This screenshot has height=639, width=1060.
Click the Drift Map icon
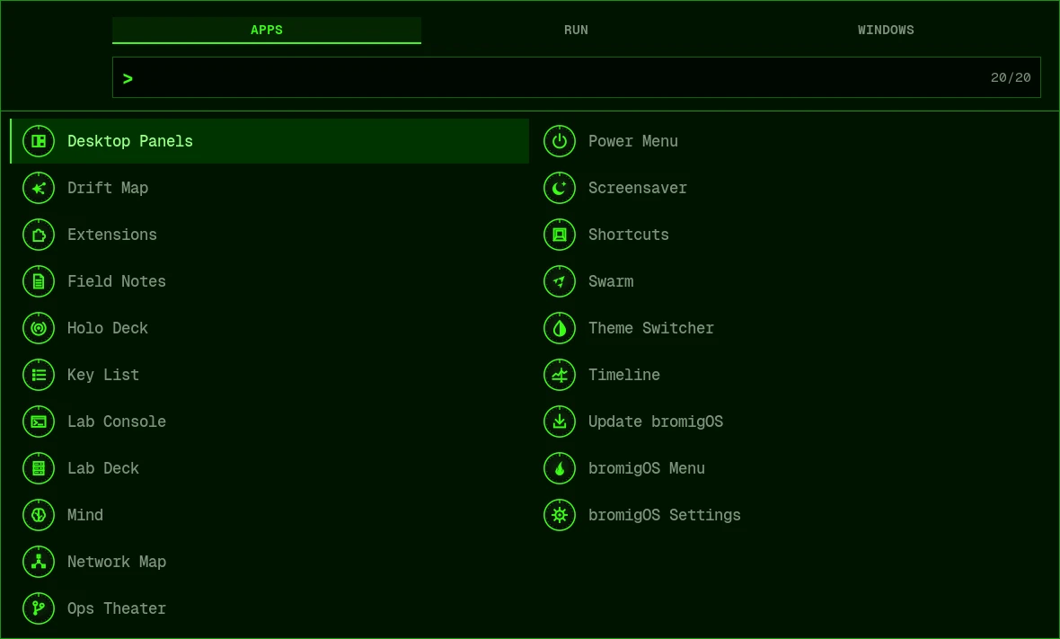point(39,188)
